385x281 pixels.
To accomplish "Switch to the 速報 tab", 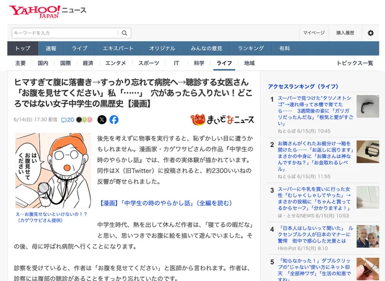I will tap(51, 48).
